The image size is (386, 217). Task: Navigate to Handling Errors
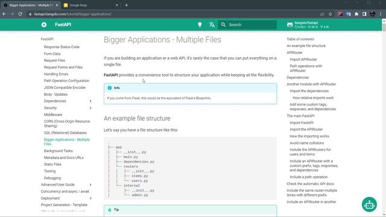pos(56,74)
